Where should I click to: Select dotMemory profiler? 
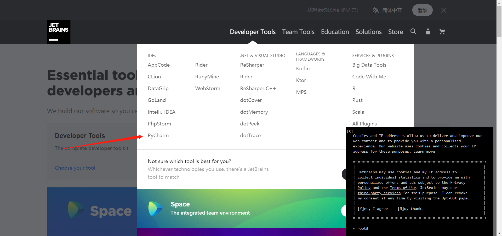[254, 112]
